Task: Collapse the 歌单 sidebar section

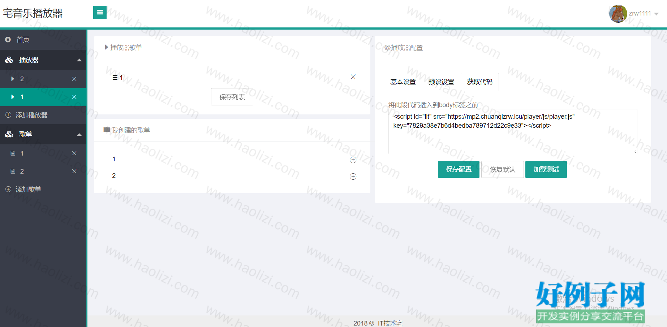Action: [43, 134]
